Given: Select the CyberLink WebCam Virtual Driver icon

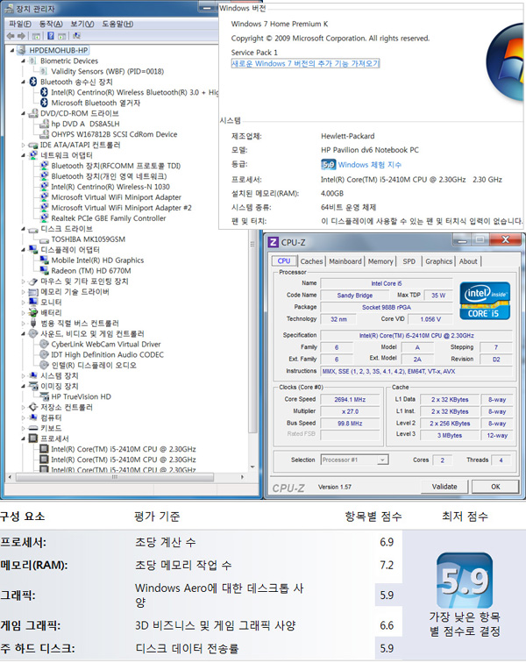Looking at the screenshot, I should [x=44, y=344].
